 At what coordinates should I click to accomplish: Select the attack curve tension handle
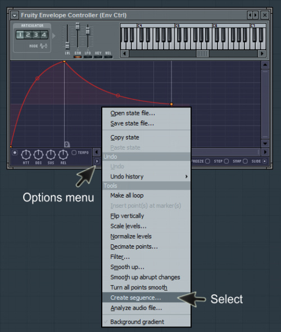click(38, 78)
